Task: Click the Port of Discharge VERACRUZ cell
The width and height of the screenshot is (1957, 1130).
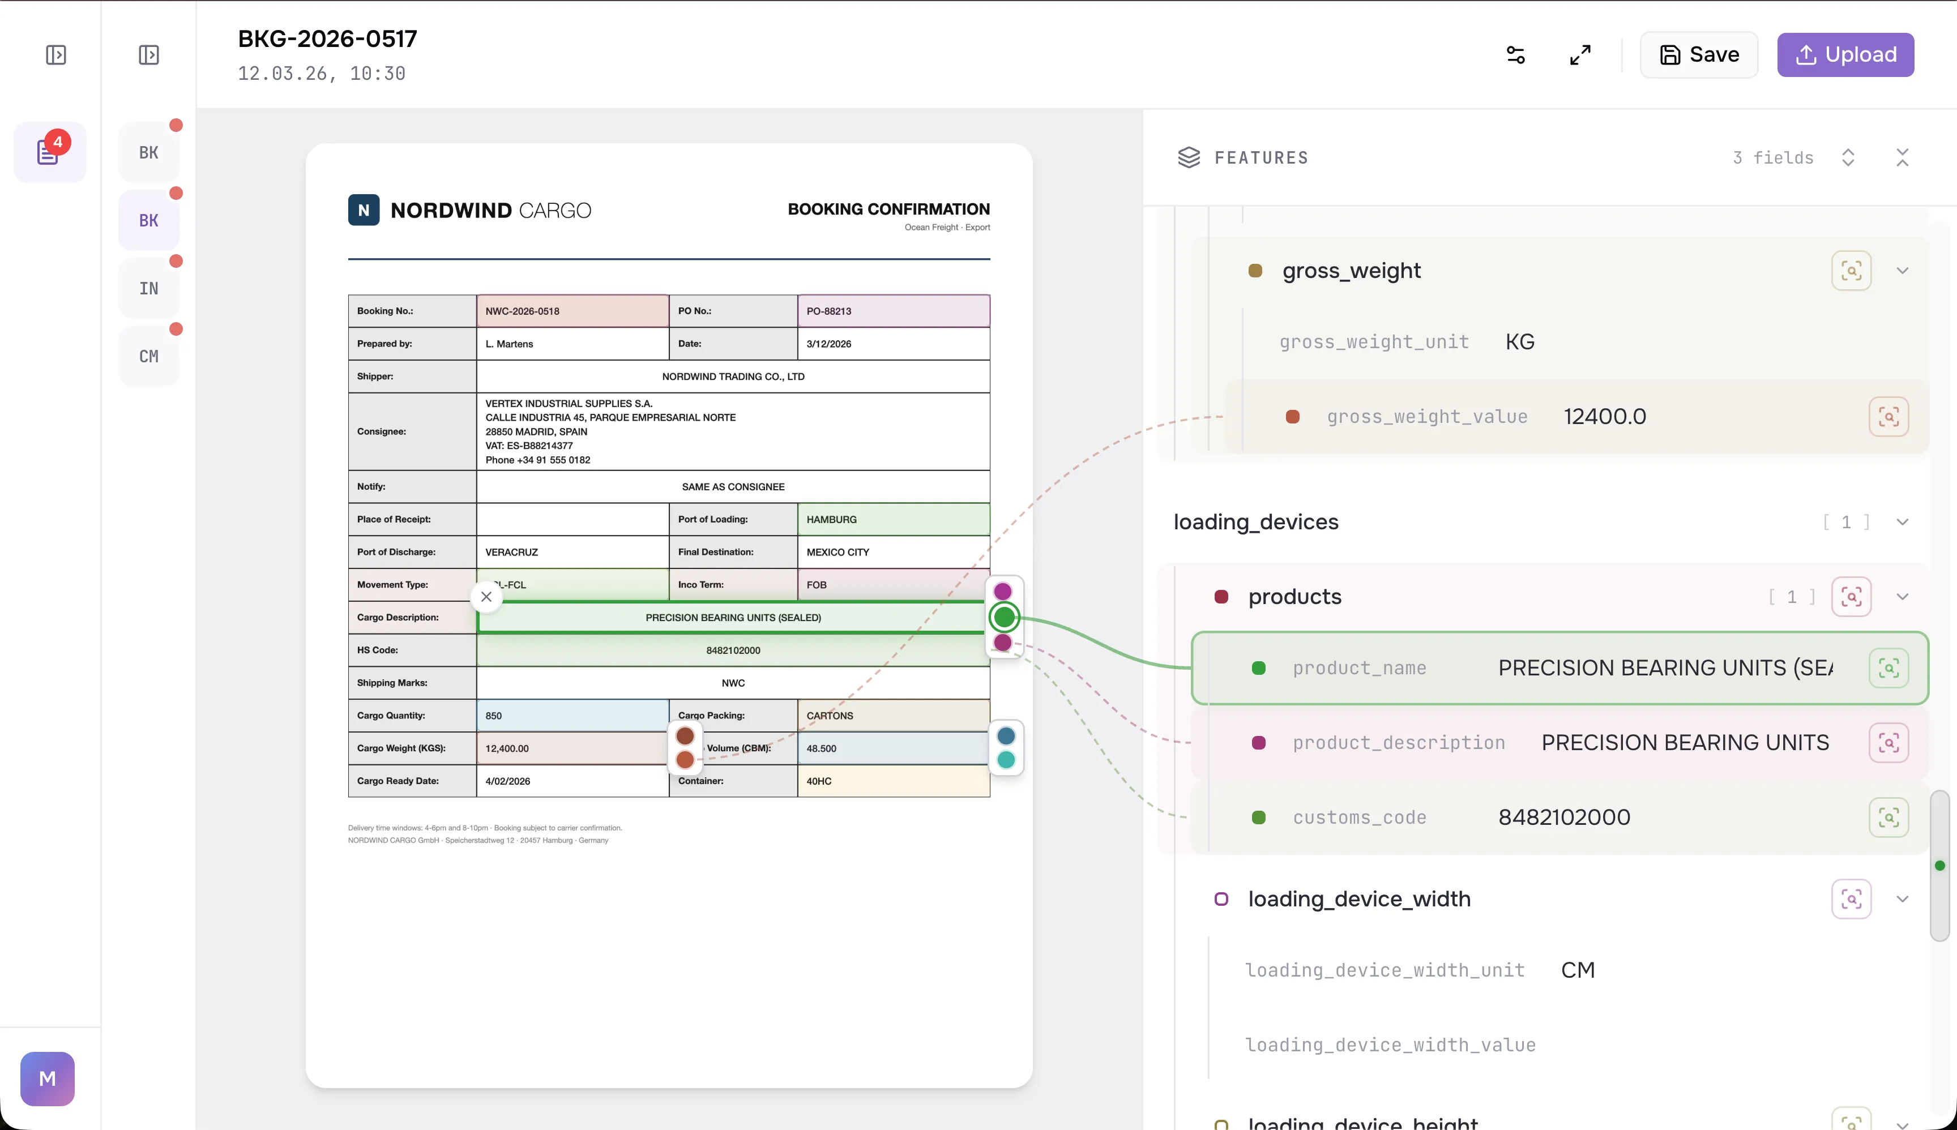Action: click(573, 552)
